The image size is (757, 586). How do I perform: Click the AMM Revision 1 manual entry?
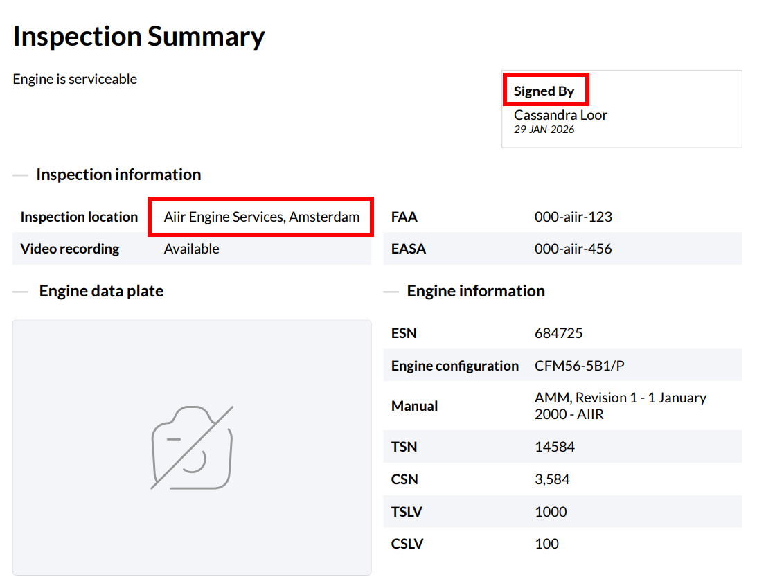tap(620, 406)
